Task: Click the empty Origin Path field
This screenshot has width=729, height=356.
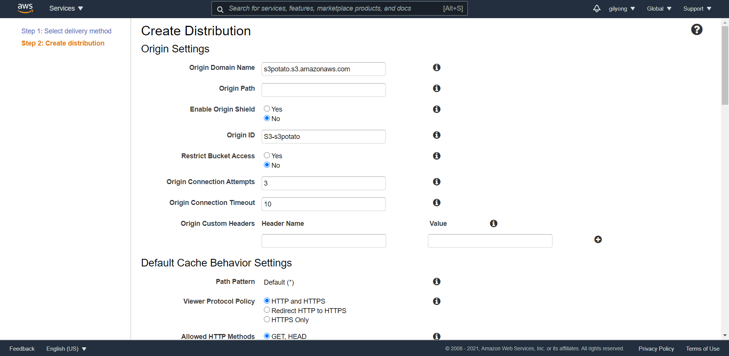Action: [323, 90]
